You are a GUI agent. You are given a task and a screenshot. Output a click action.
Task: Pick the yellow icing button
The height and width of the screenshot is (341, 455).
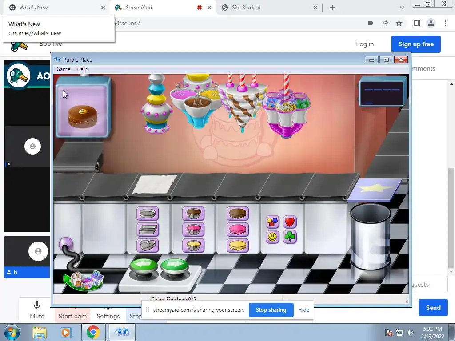click(x=238, y=246)
